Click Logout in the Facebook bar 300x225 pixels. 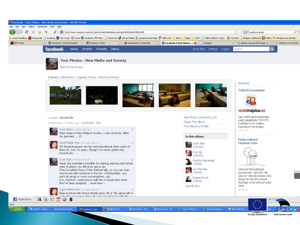tap(225, 49)
